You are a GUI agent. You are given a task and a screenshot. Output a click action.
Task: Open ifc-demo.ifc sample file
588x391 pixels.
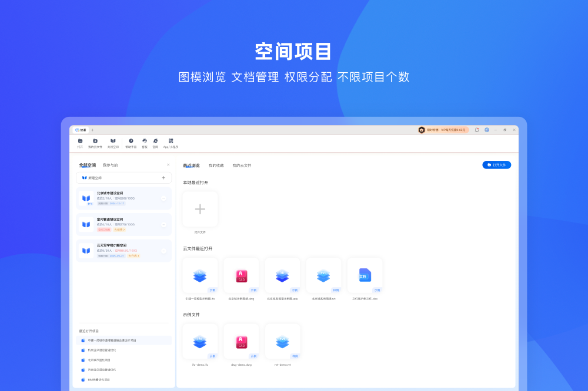pos(200,342)
